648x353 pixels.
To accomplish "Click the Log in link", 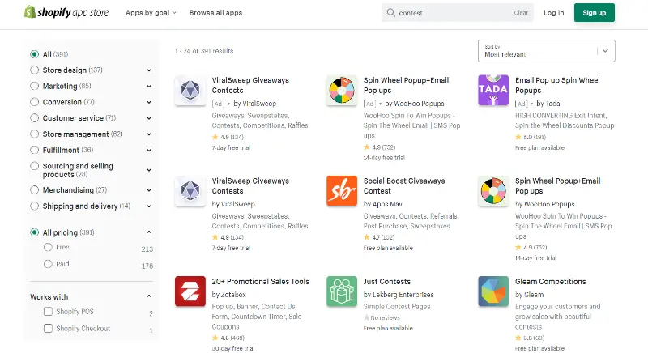I will 553,13.
